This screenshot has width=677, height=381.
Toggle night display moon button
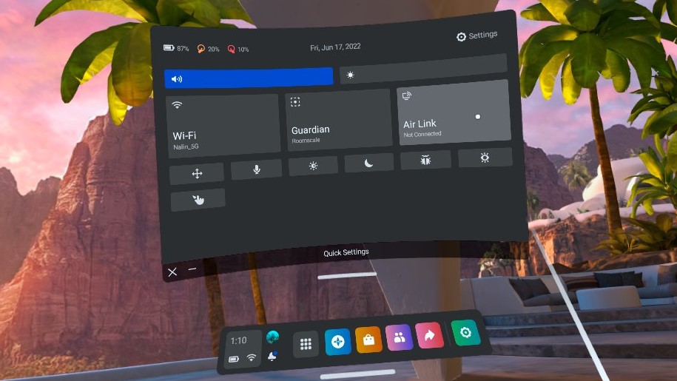(x=369, y=163)
